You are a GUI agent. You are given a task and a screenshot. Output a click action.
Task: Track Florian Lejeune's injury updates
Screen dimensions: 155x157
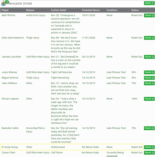(x=149, y=99)
